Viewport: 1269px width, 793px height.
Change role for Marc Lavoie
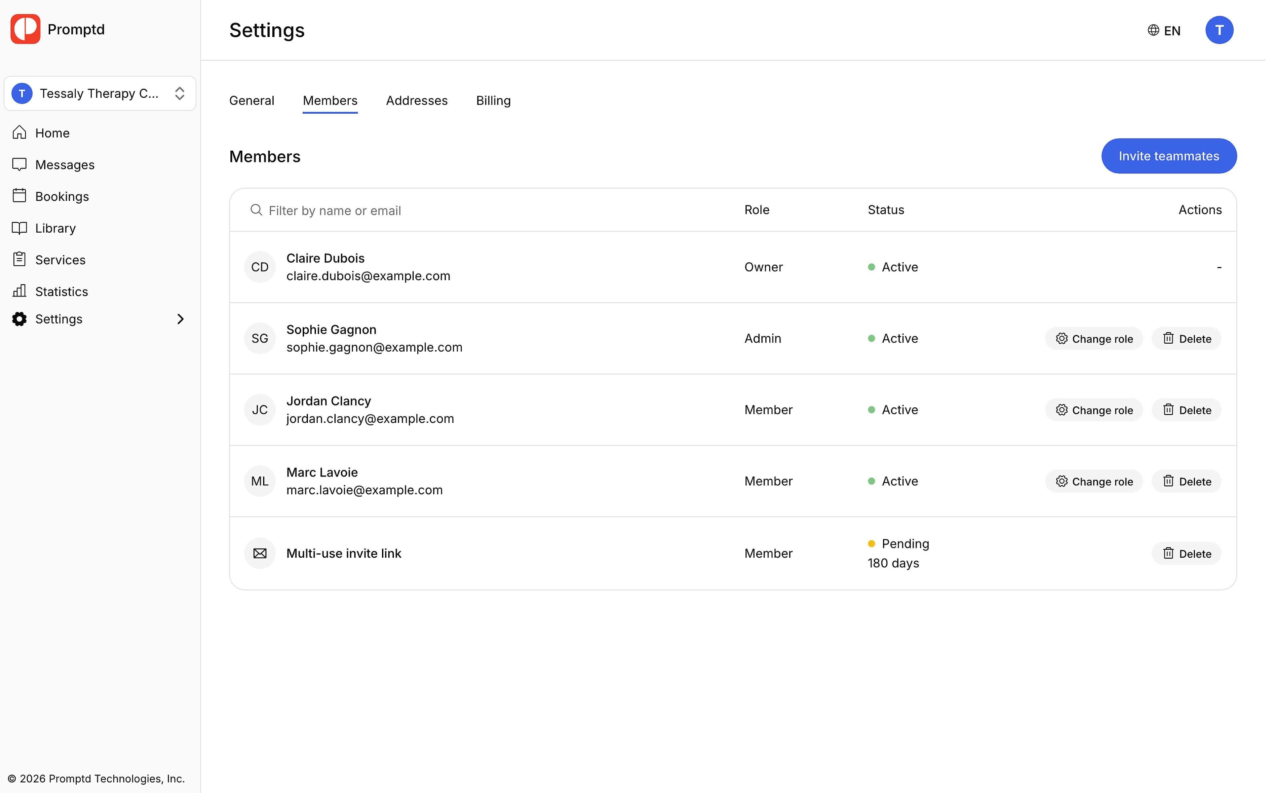pyautogui.click(x=1093, y=481)
